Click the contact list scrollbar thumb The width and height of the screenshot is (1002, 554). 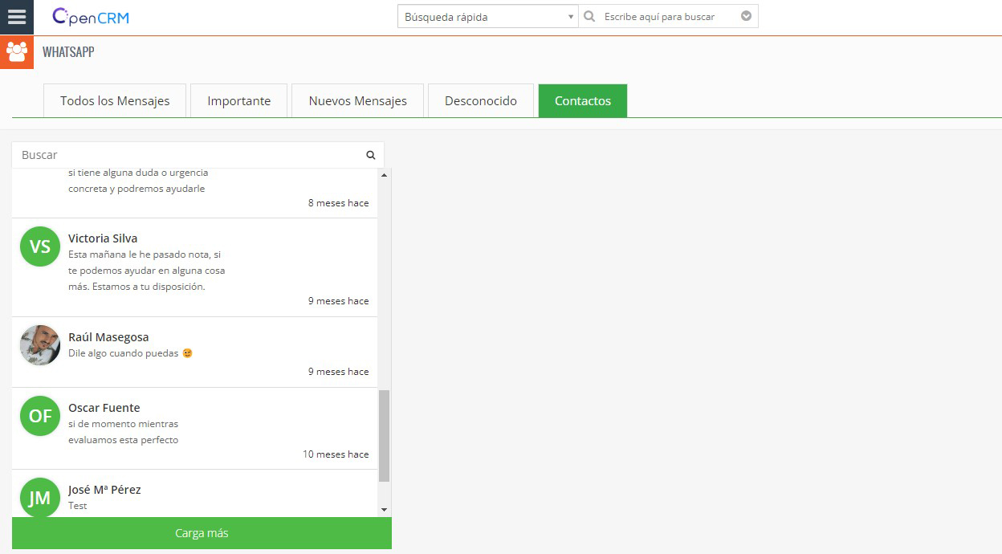tap(384, 436)
